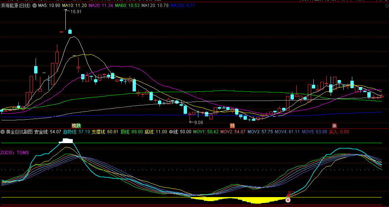Image resolution: width=389 pixels, height=207 pixels.
Task: Select the MA5: 10.90 legend
Action: [x=49, y=5]
